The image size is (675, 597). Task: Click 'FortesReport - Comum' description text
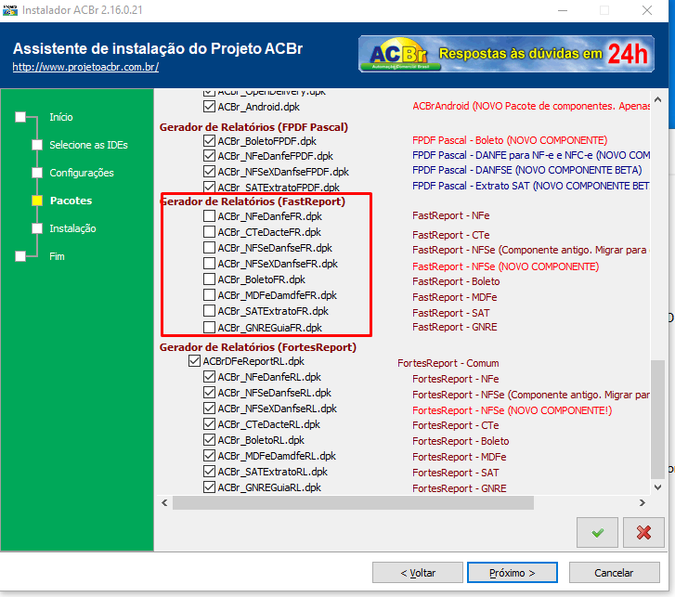coord(448,363)
